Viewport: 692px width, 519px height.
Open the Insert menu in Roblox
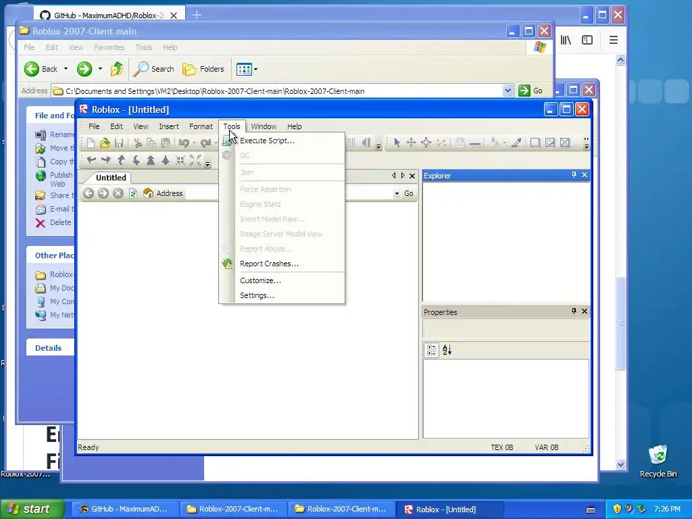pyautogui.click(x=168, y=126)
